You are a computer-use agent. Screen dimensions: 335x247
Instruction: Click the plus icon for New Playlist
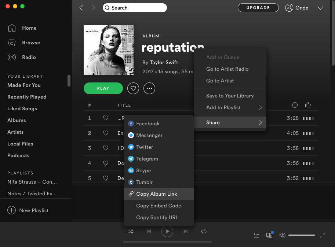[11, 210]
